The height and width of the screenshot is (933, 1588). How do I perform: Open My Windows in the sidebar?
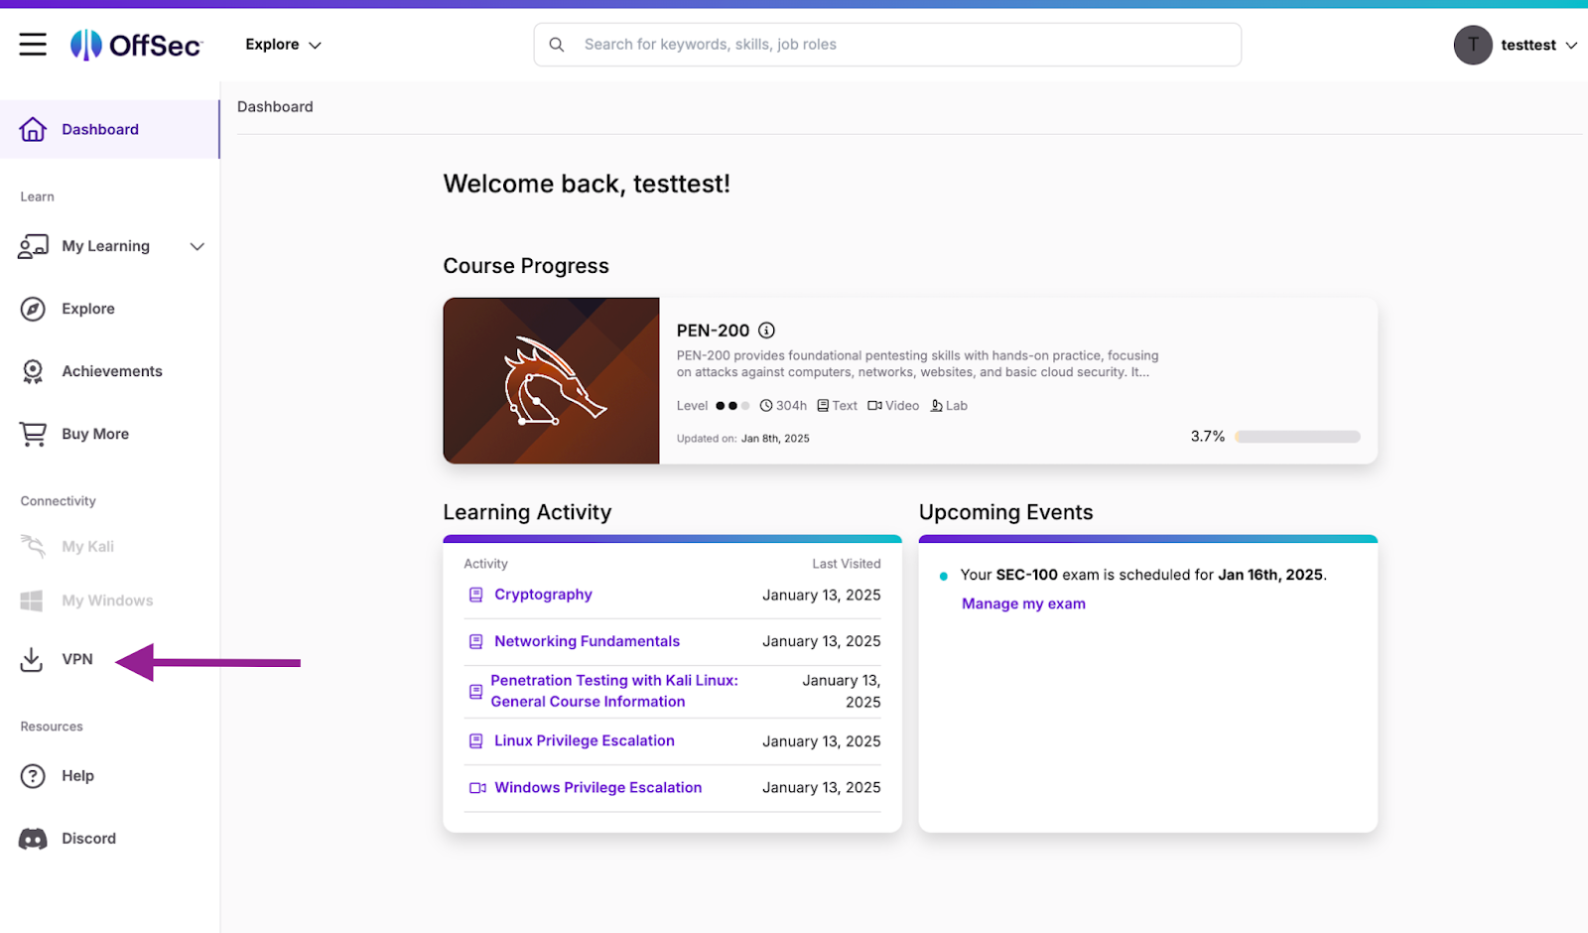point(107,600)
